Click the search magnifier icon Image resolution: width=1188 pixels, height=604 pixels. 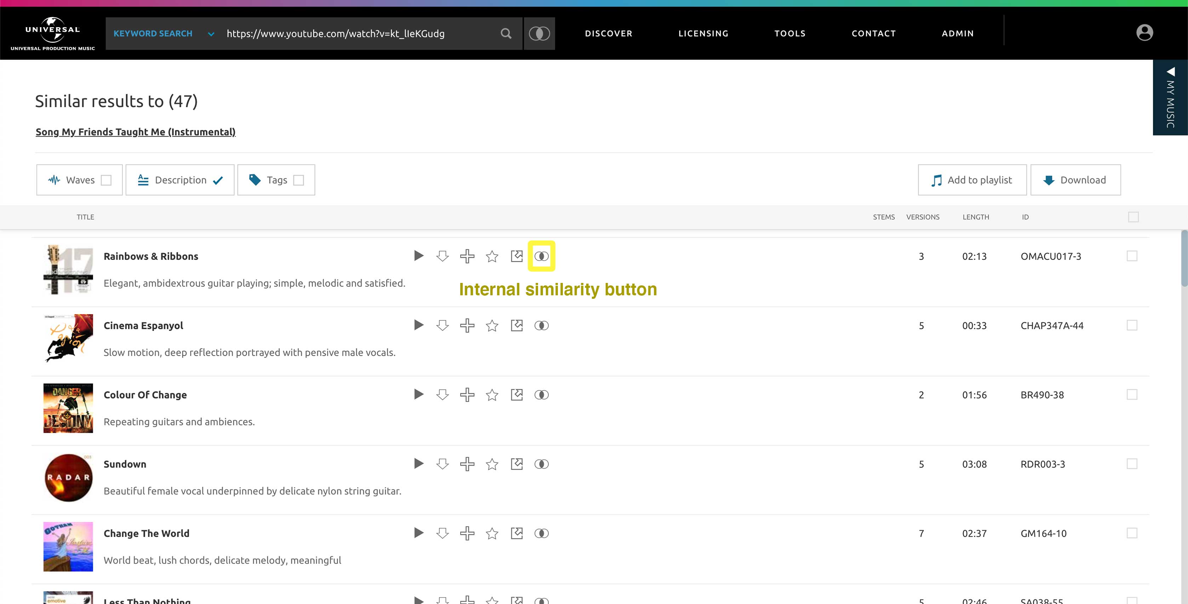pyautogui.click(x=506, y=34)
